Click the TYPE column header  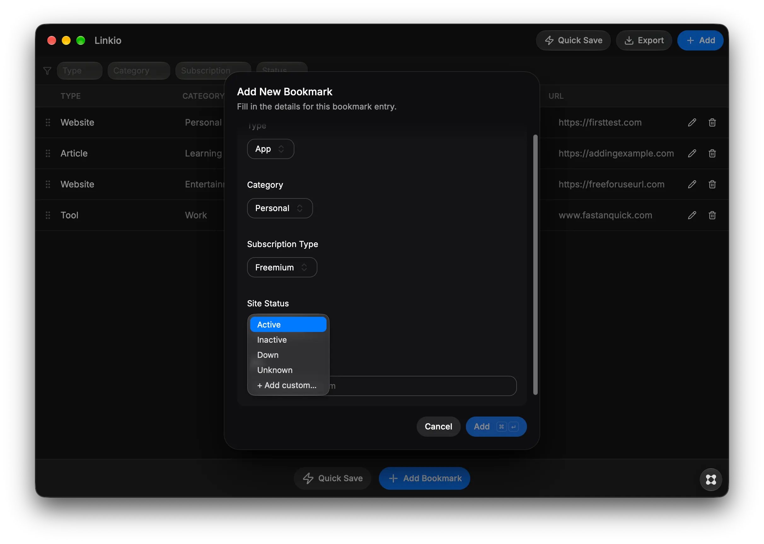[71, 96]
